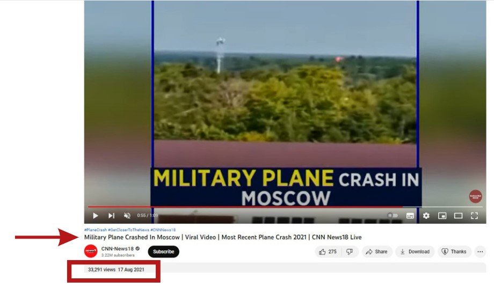Screen dimensions: 494x288
Task: Subscribe to CNN-News18 channel
Action: pyautogui.click(x=164, y=252)
